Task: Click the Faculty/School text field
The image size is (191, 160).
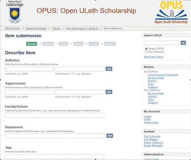Action: pos(55,115)
